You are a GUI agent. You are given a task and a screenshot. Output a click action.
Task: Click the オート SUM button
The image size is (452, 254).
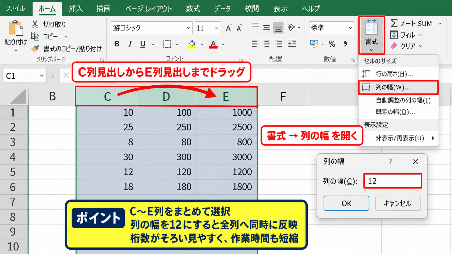411,23
